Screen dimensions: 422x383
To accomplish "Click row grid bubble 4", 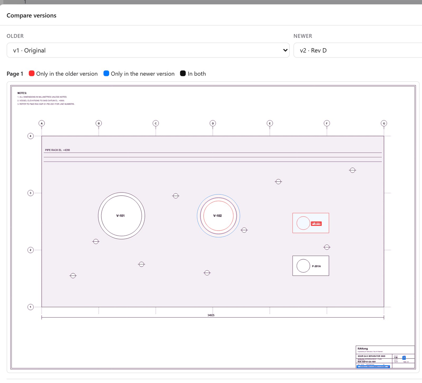I will (31, 136).
